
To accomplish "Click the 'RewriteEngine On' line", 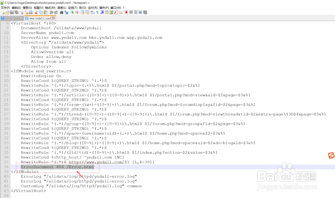I will 41,76.
